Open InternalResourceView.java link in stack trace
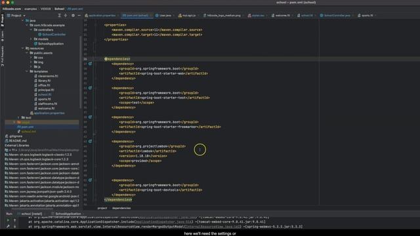Image resolution: width=420 pixels, height=236 pixels. (213, 227)
